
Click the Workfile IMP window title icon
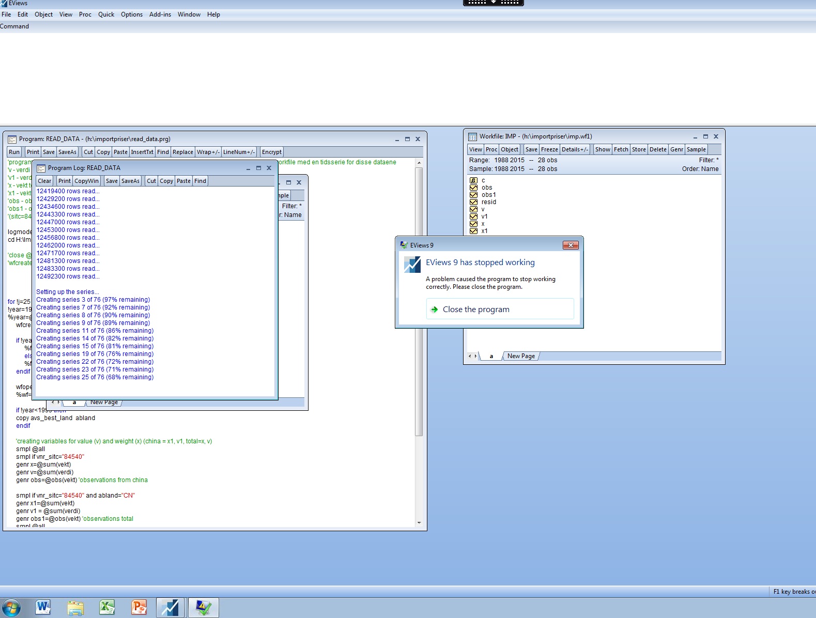(472, 136)
